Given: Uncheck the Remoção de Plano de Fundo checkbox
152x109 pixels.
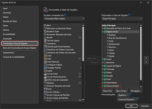Looking at the screenshot, I should pos(105,28).
